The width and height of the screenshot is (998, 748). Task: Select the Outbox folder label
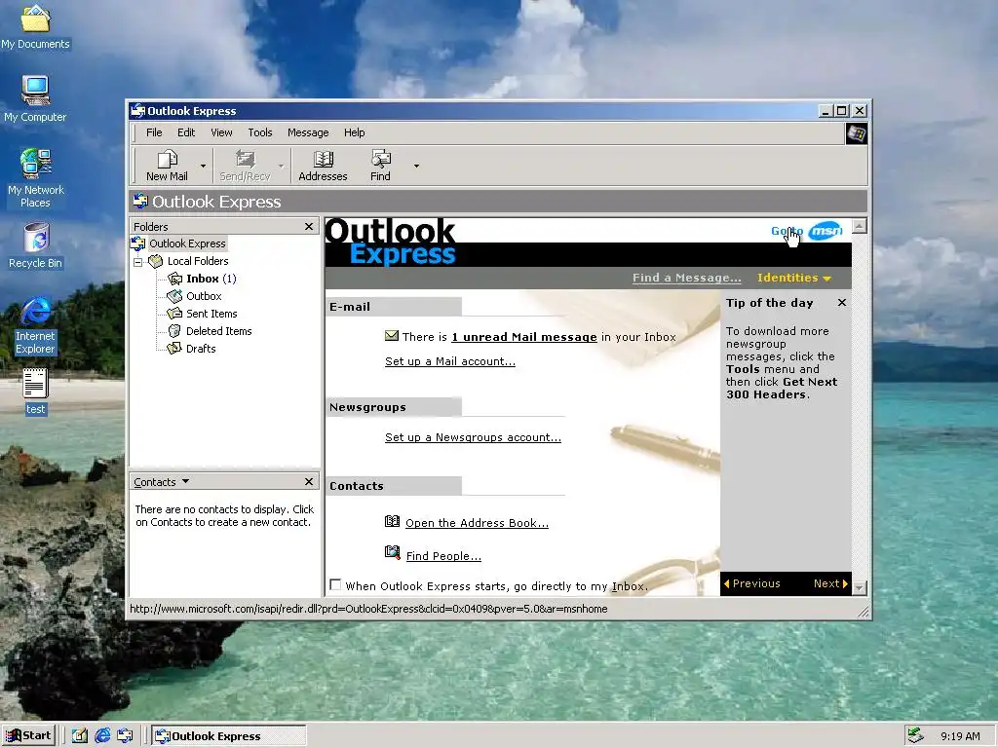pos(204,296)
